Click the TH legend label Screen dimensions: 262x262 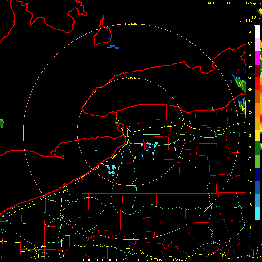tap(250, 227)
